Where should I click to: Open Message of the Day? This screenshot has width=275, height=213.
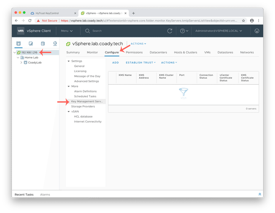87,76
